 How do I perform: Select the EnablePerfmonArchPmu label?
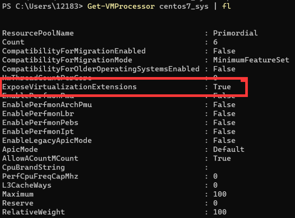(x=47, y=105)
